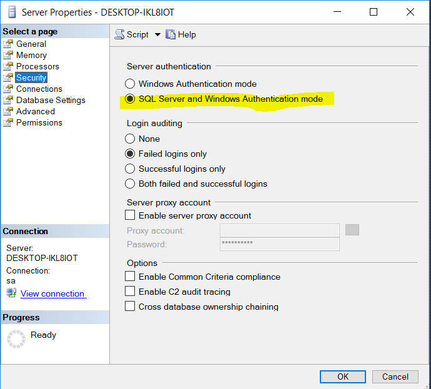Enable C2 audit tracing

pyautogui.click(x=130, y=291)
